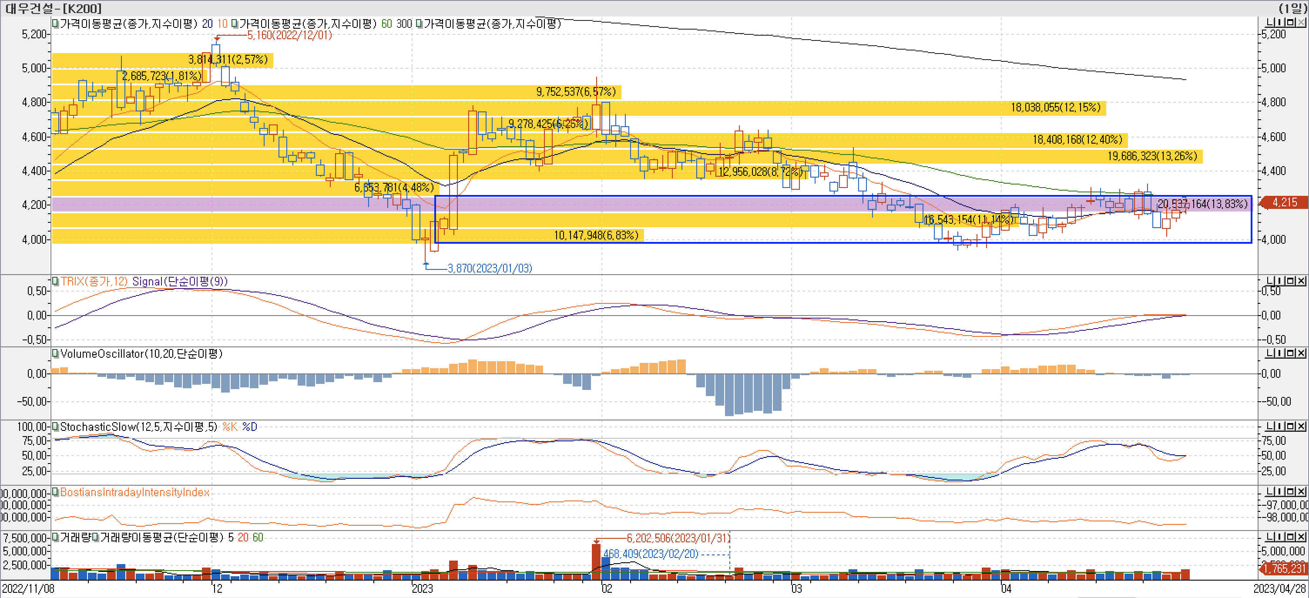1309x598 pixels.
Task: Toggle the 거래량이동평균 indicator checkbox
Action: (x=95, y=537)
